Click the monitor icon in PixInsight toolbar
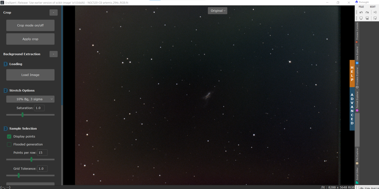This screenshot has height=189, width=379. [361, 18]
